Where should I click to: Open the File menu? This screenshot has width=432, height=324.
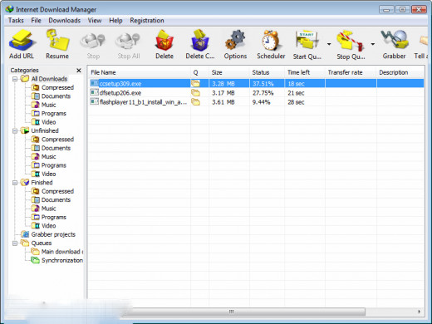coord(36,21)
